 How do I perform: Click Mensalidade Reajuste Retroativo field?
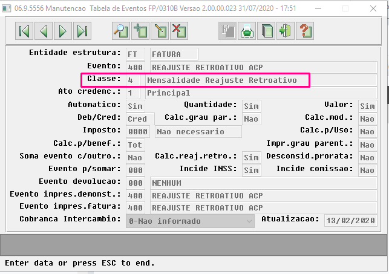(261, 80)
